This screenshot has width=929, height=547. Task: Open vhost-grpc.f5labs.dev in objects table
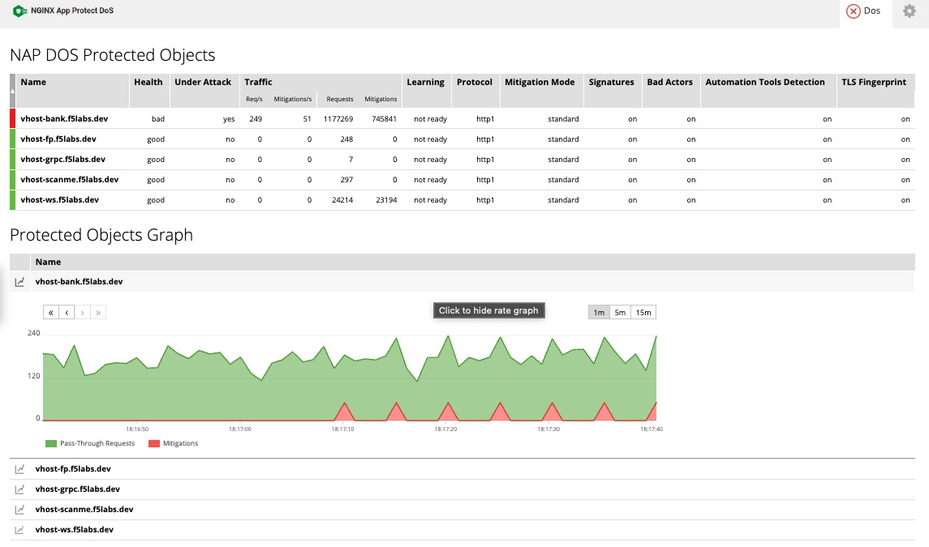point(62,160)
